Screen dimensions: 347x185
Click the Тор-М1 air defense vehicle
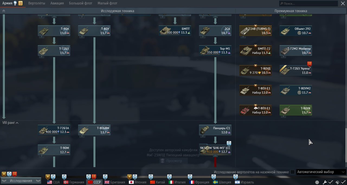coord(215,50)
